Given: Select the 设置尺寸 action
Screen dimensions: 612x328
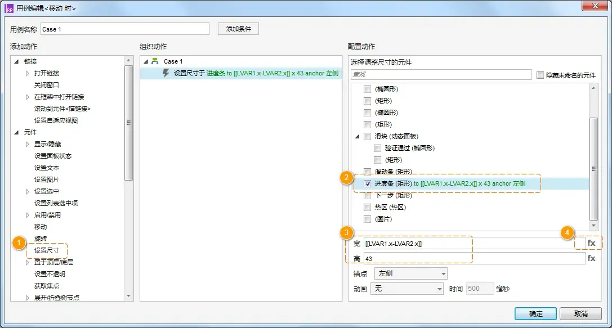Looking at the screenshot, I should [46, 250].
